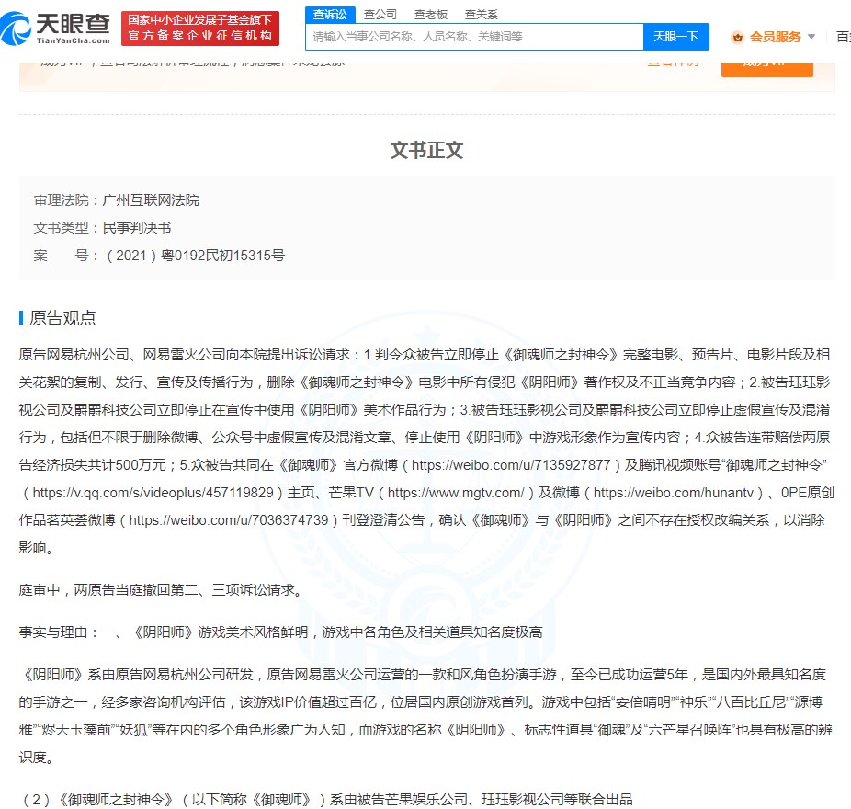Open the TianYanCha logo home link
This screenshot has width=851, height=809.
point(55,28)
